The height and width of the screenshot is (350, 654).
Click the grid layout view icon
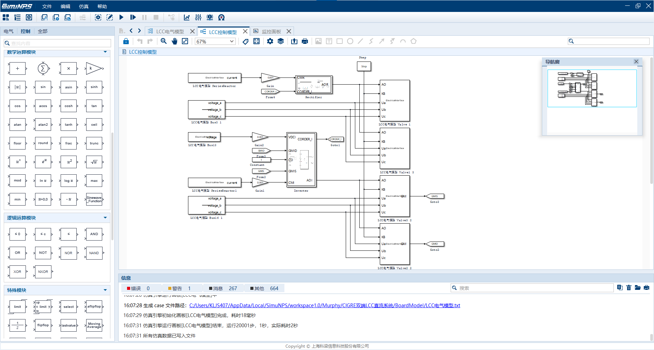pos(6,17)
